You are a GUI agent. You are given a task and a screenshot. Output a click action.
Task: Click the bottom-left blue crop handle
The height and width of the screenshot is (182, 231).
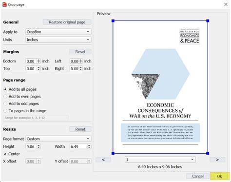tap(113, 153)
